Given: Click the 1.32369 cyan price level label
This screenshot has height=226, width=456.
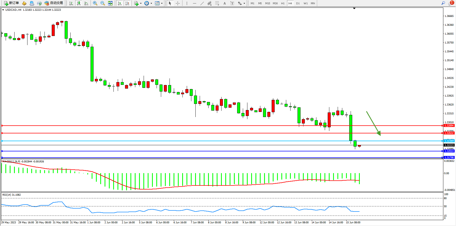Looking at the screenshot, I should (x=449, y=141).
